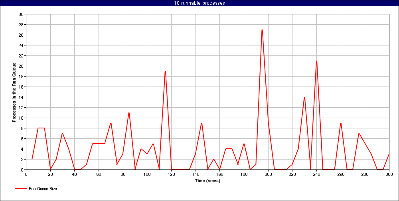399x201 pixels.
Task: Click the peak of 9 at 70 seconds
Action: click(x=111, y=123)
